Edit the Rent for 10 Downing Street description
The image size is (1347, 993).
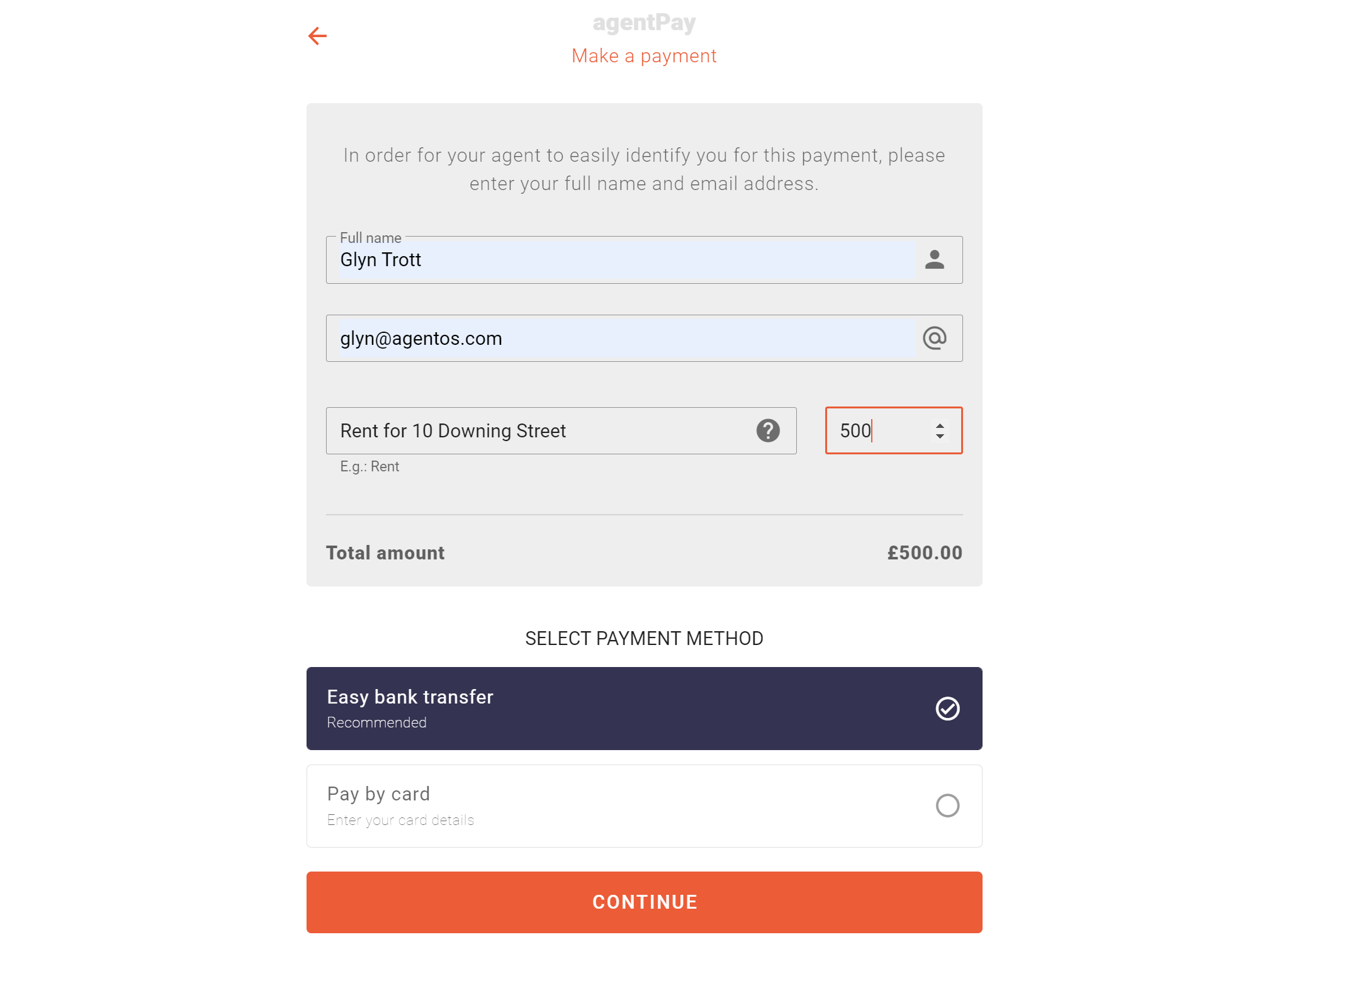541,431
